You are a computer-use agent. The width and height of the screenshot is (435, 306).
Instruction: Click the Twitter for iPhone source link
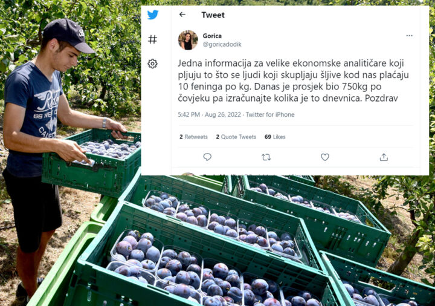click(x=270, y=115)
